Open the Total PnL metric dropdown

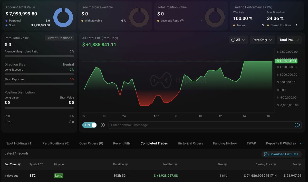[x=289, y=40]
